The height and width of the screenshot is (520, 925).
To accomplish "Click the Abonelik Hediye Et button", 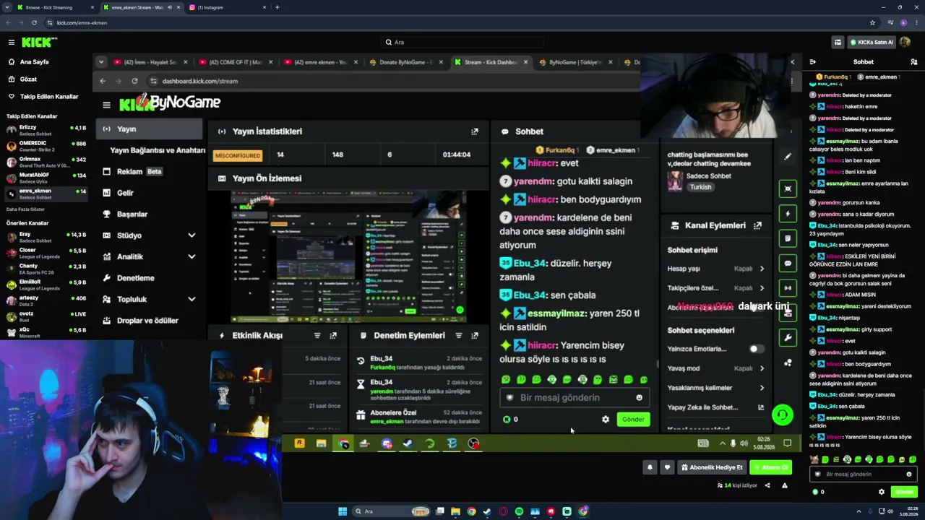I will click(712, 467).
